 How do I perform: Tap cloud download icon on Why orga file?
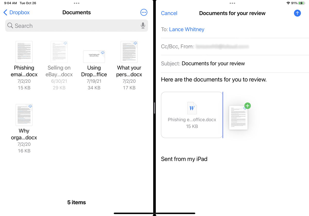point(30,106)
